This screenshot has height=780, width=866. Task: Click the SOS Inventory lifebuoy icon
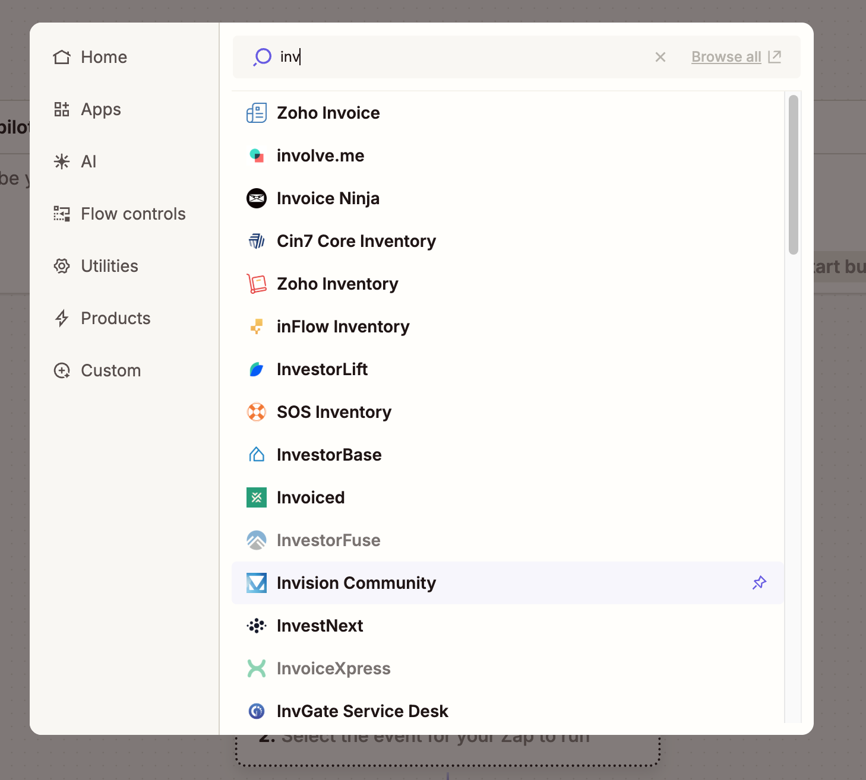coord(257,412)
